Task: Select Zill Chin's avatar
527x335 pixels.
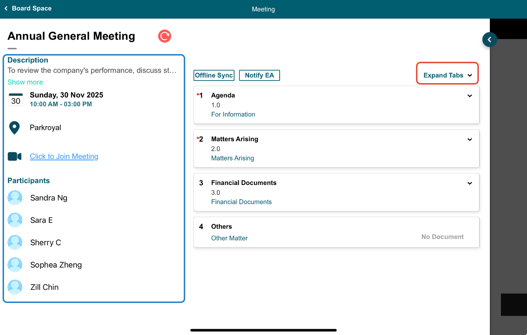Action: [x=15, y=287]
